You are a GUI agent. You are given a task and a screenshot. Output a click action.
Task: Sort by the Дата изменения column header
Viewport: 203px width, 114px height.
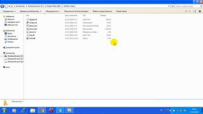pyautogui.click(x=71, y=16)
